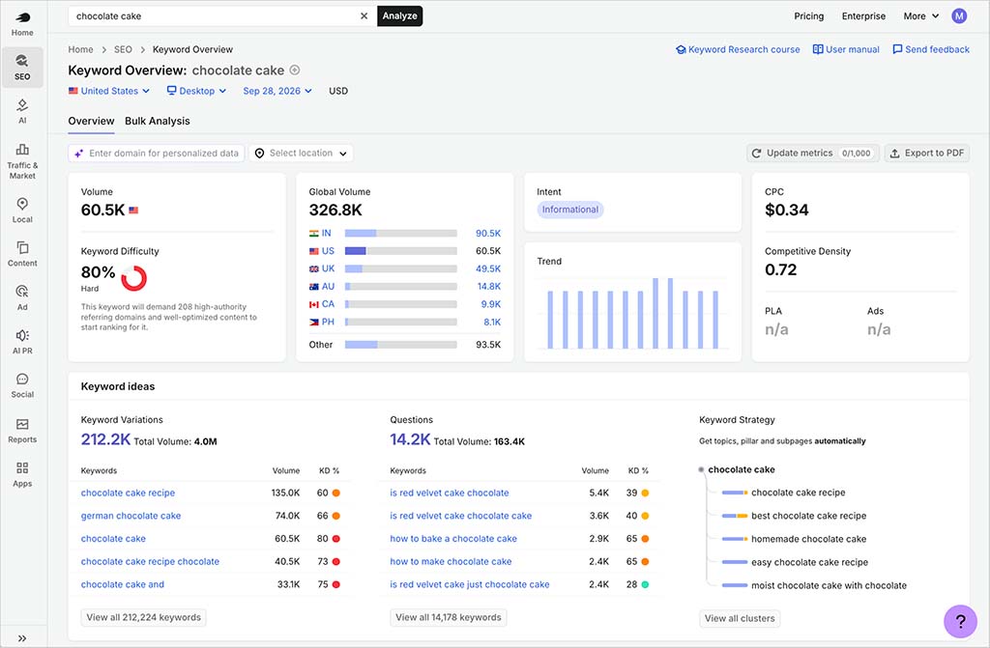Click AU country global volume link
Viewport: 990px width, 648px height.
click(x=328, y=287)
